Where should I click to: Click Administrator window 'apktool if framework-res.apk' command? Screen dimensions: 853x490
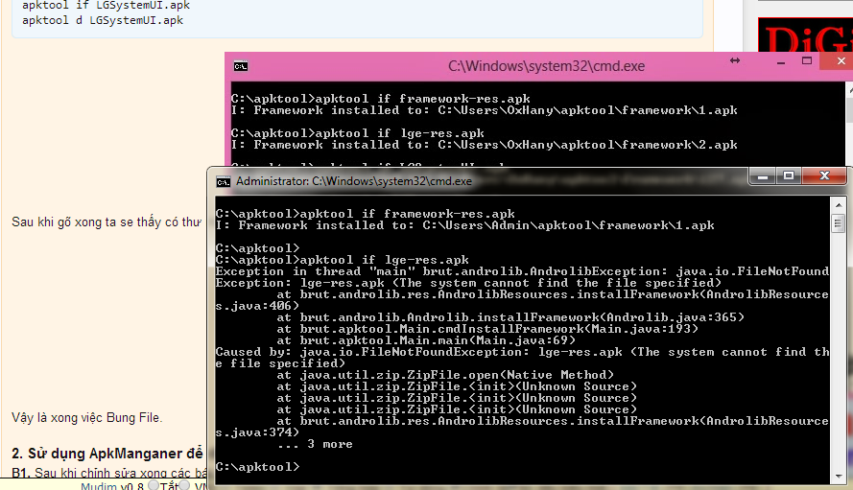(365, 214)
